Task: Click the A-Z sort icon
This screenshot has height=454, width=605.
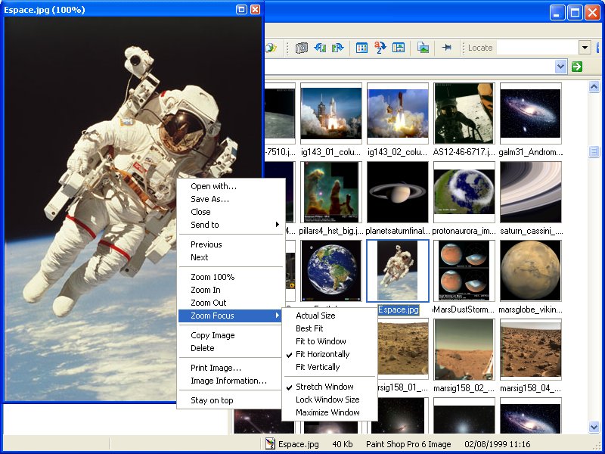Action: [x=380, y=48]
